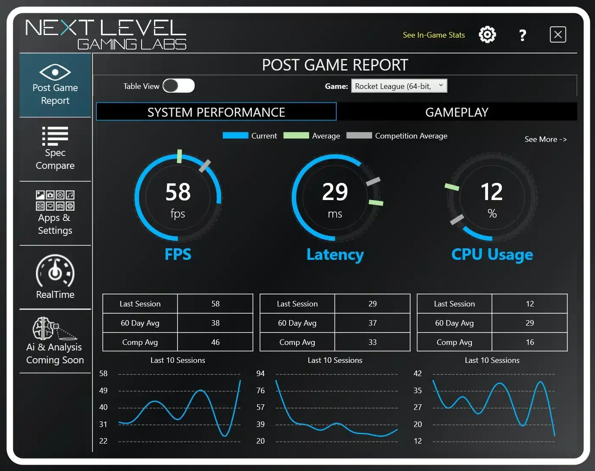595x471 pixels.
Task: Click the Next Level Gaming Labs logo
Action: click(x=106, y=34)
